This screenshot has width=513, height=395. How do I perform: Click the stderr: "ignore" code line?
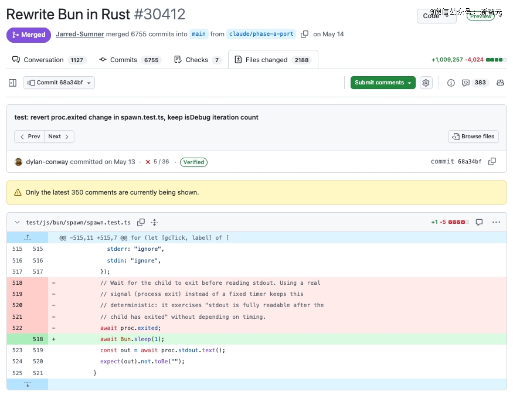[x=135, y=249]
